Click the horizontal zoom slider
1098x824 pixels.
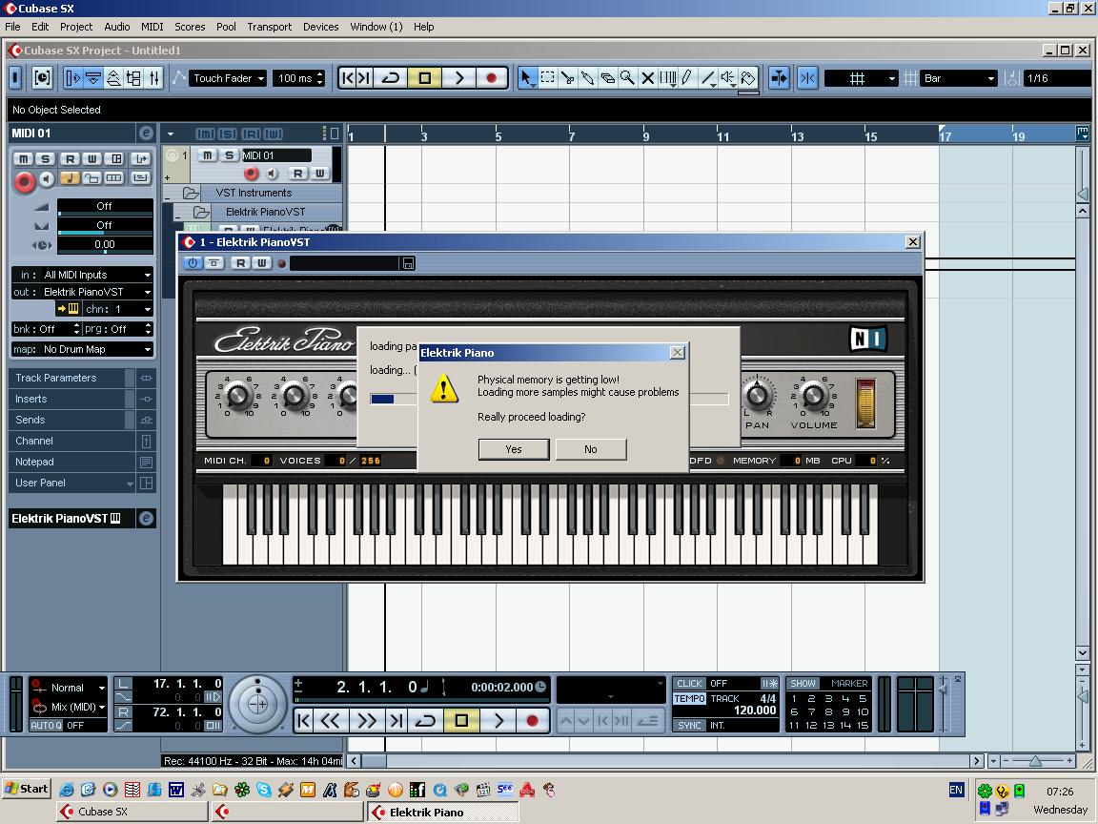(1036, 761)
